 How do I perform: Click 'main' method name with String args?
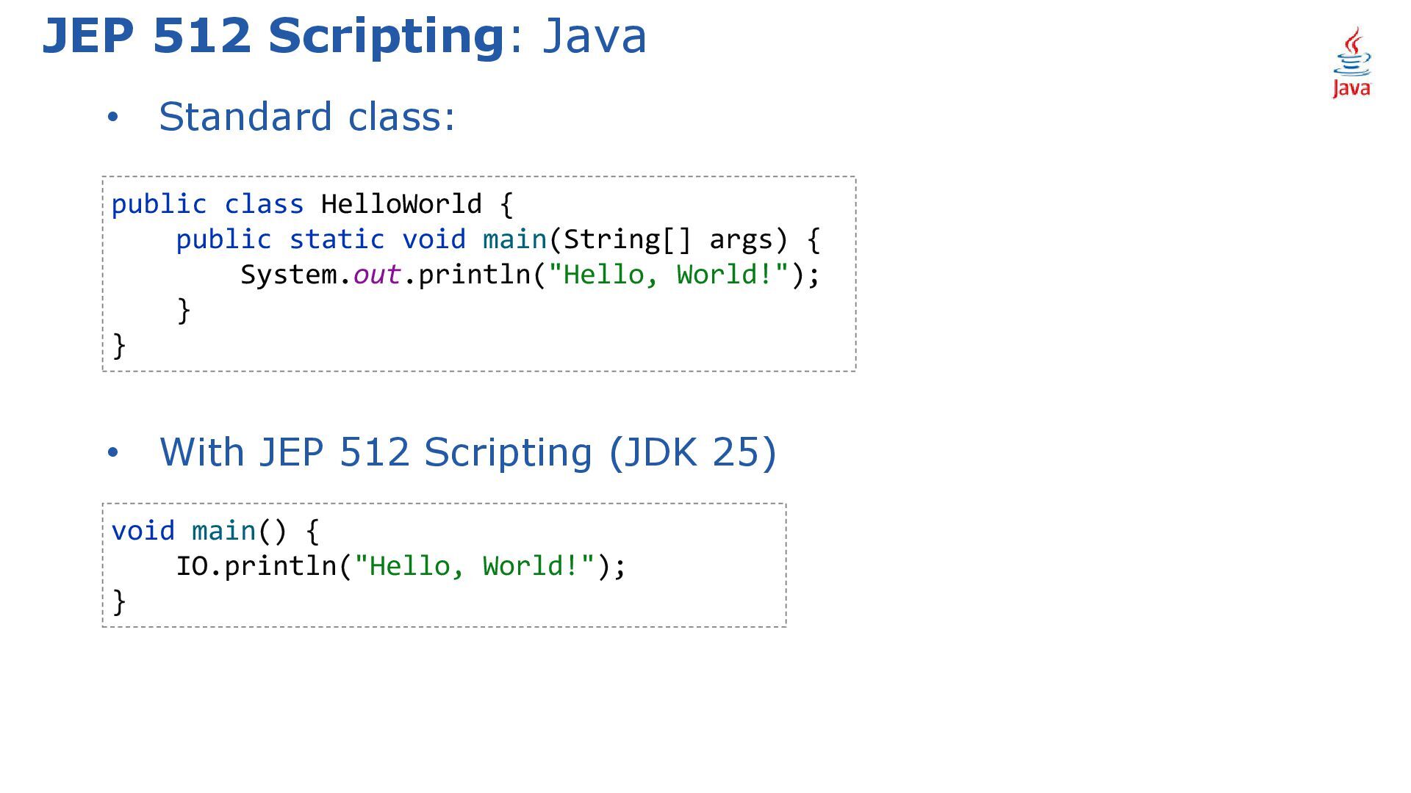pyautogui.click(x=514, y=239)
